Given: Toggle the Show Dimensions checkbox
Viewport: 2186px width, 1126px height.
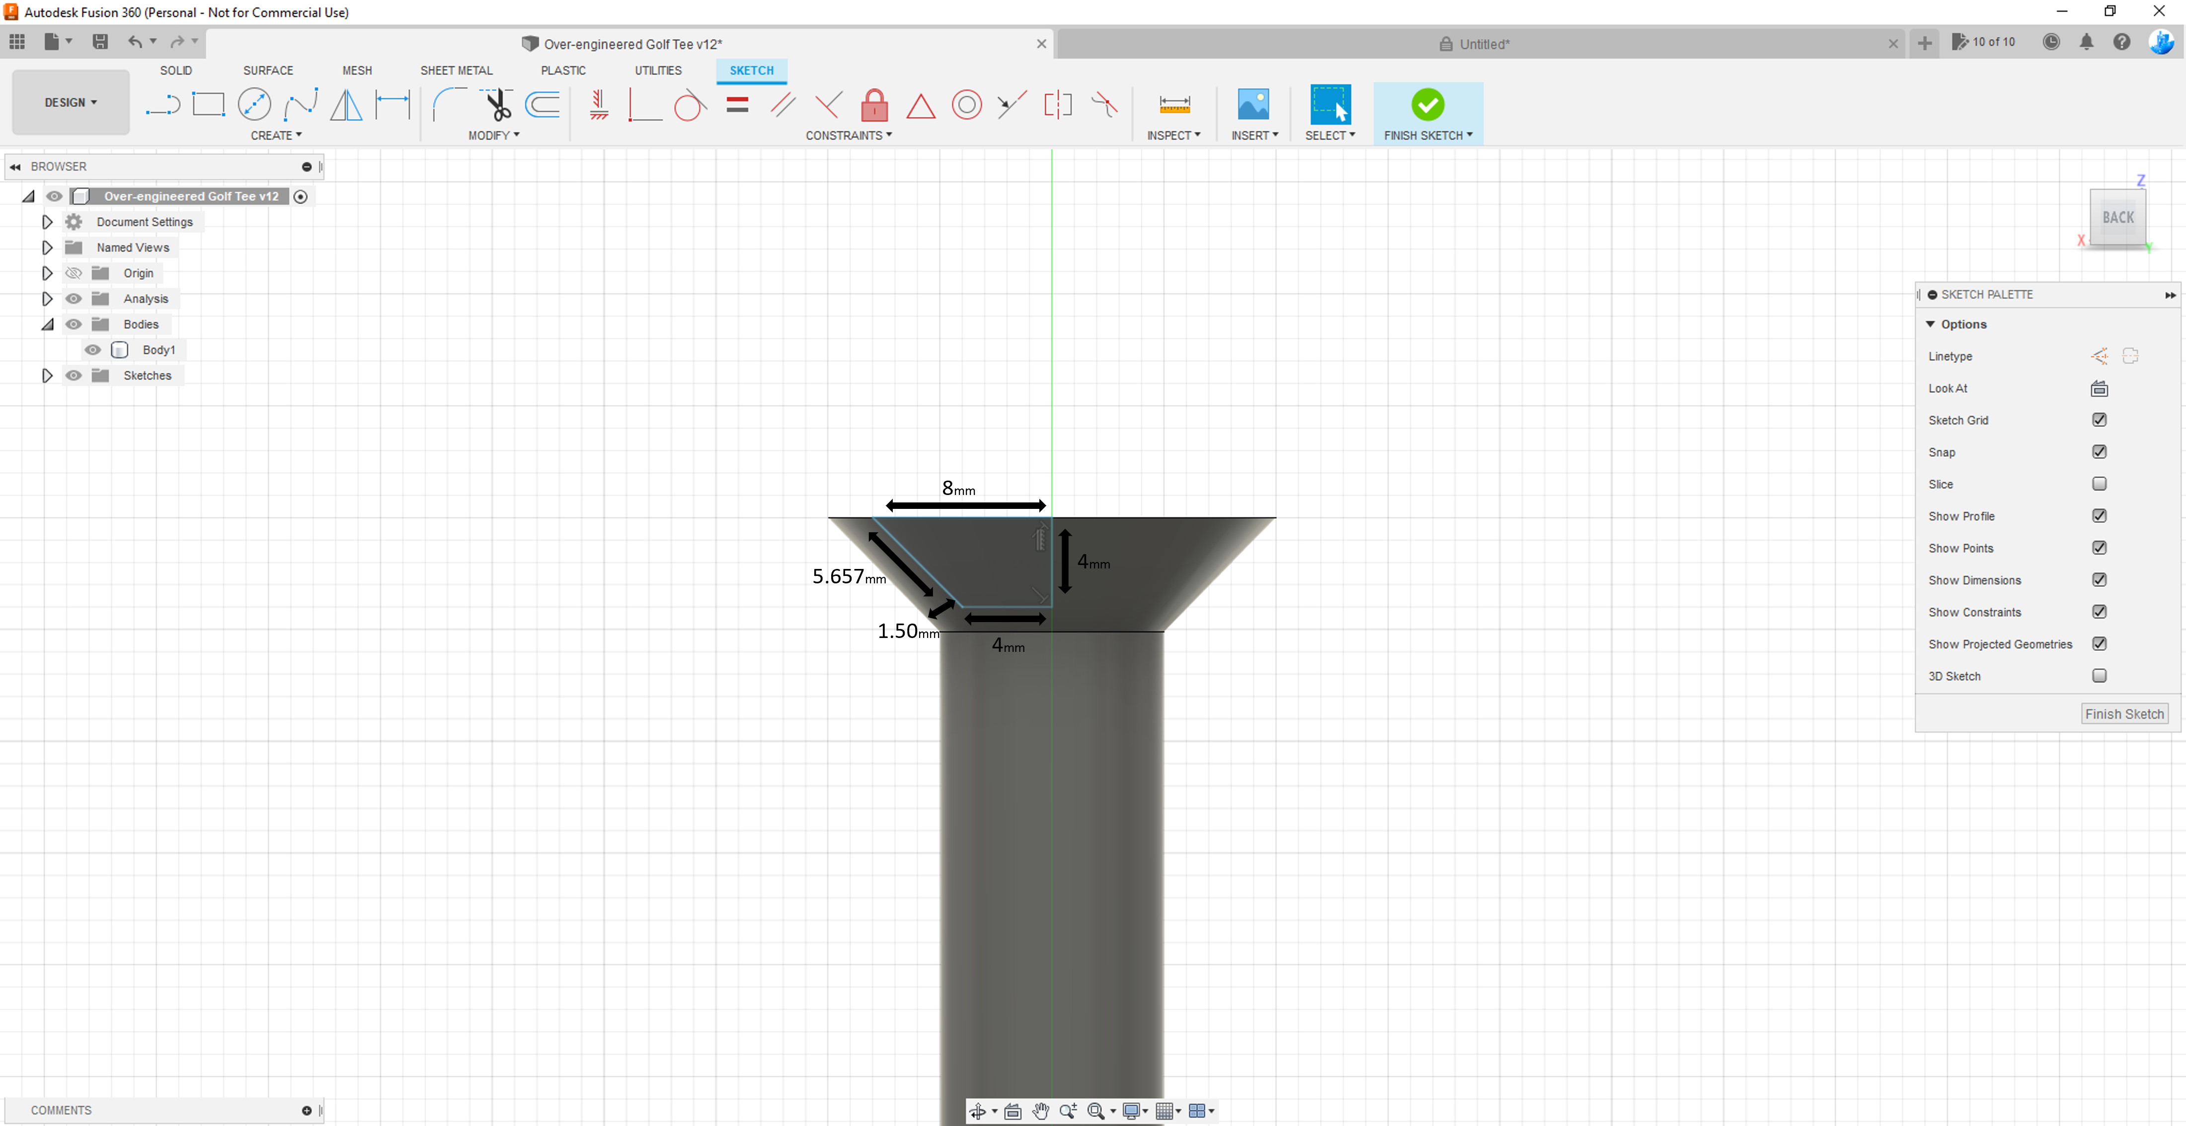Looking at the screenshot, I should point(2099,580).
